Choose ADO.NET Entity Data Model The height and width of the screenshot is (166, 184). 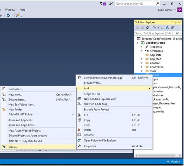point(38,141)
